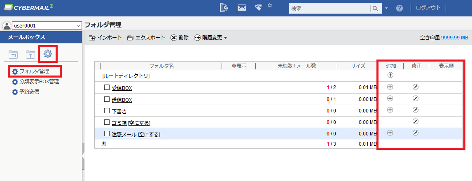Click the edit pencil icon for ゴミ箱
This screenshot has height=181, width=472.
[416, 121]
